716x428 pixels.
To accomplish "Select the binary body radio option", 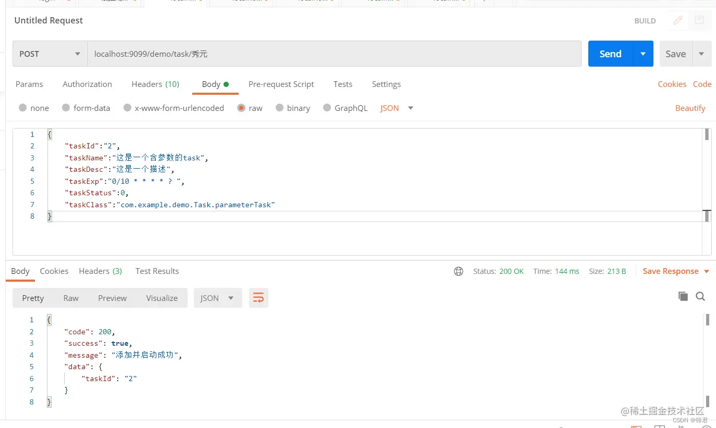I will pyautogui.click(x=279, y=108).
